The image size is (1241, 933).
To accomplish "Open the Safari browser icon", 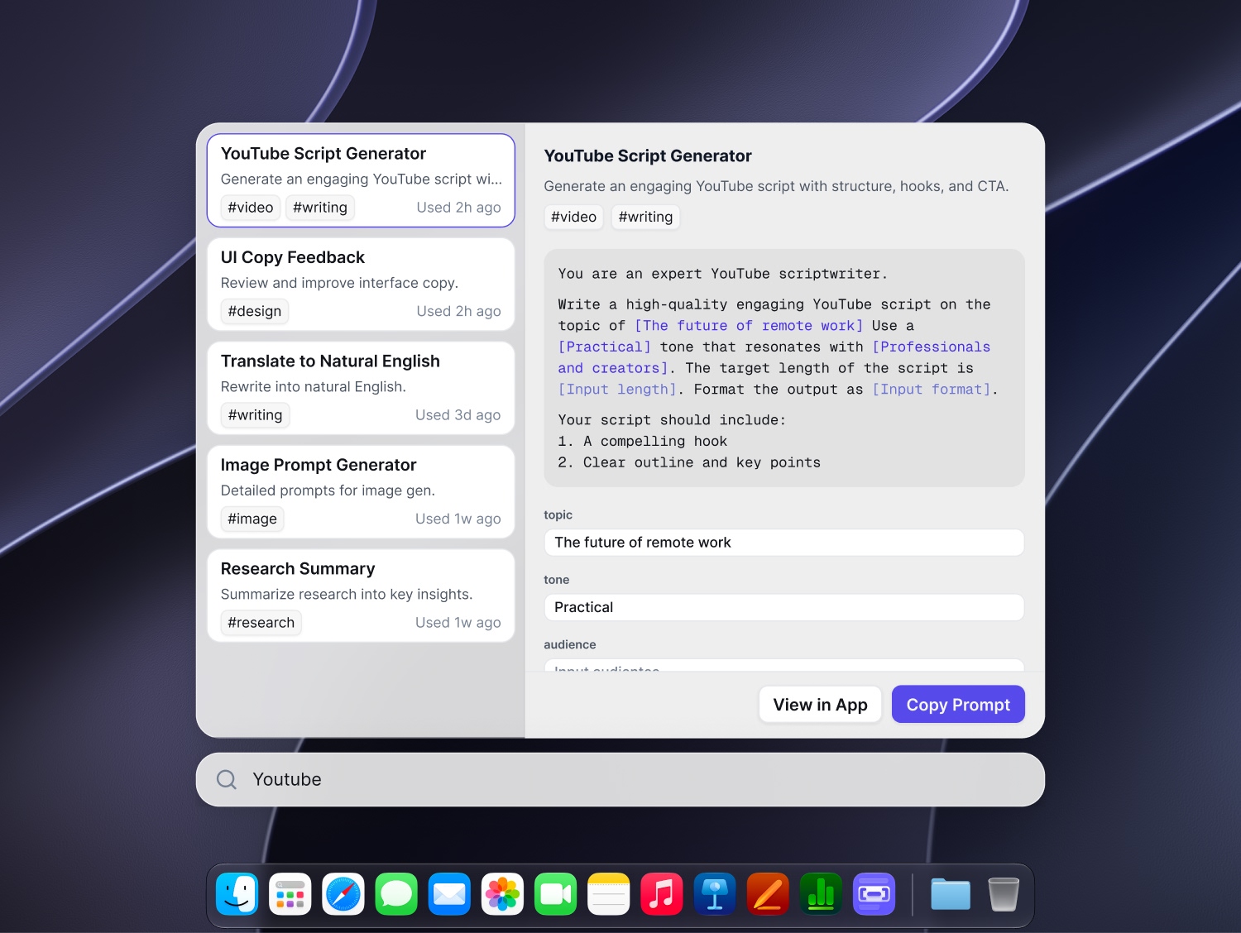I will click(x=343, y=894).
